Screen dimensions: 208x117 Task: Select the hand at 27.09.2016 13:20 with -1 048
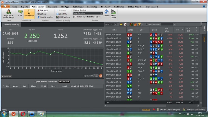pos(152,35)
